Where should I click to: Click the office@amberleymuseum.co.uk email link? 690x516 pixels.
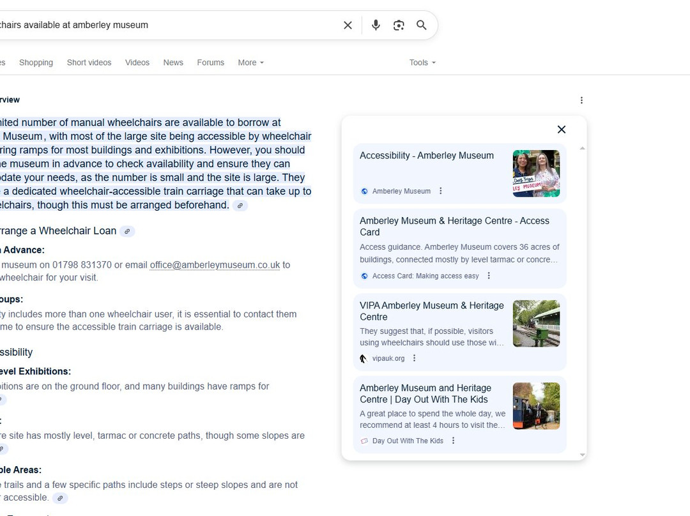click(x=215, y=265)
